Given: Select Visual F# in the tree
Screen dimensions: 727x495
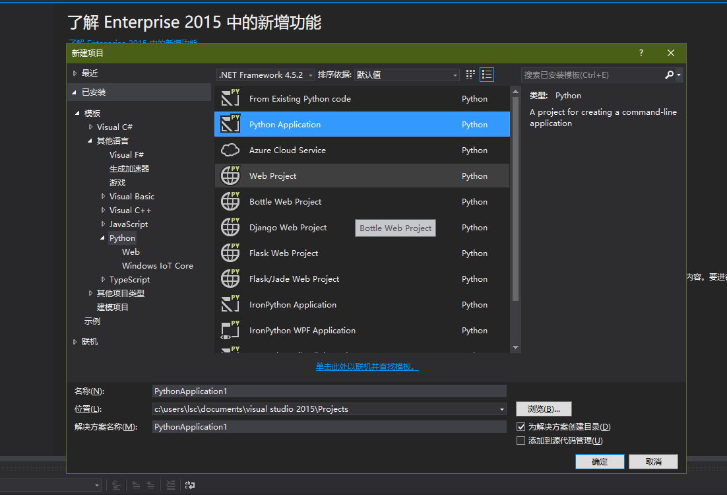Looking at the screenshot, I should pos(127,155).
